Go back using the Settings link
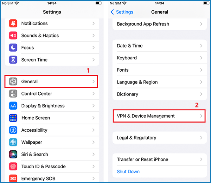Screen dimensions: 211x183 (122, 12)
